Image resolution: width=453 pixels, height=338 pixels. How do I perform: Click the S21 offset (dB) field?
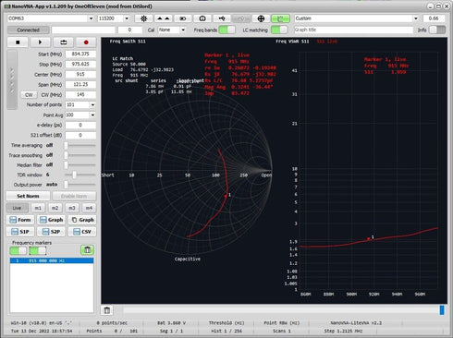click(80, 135)
